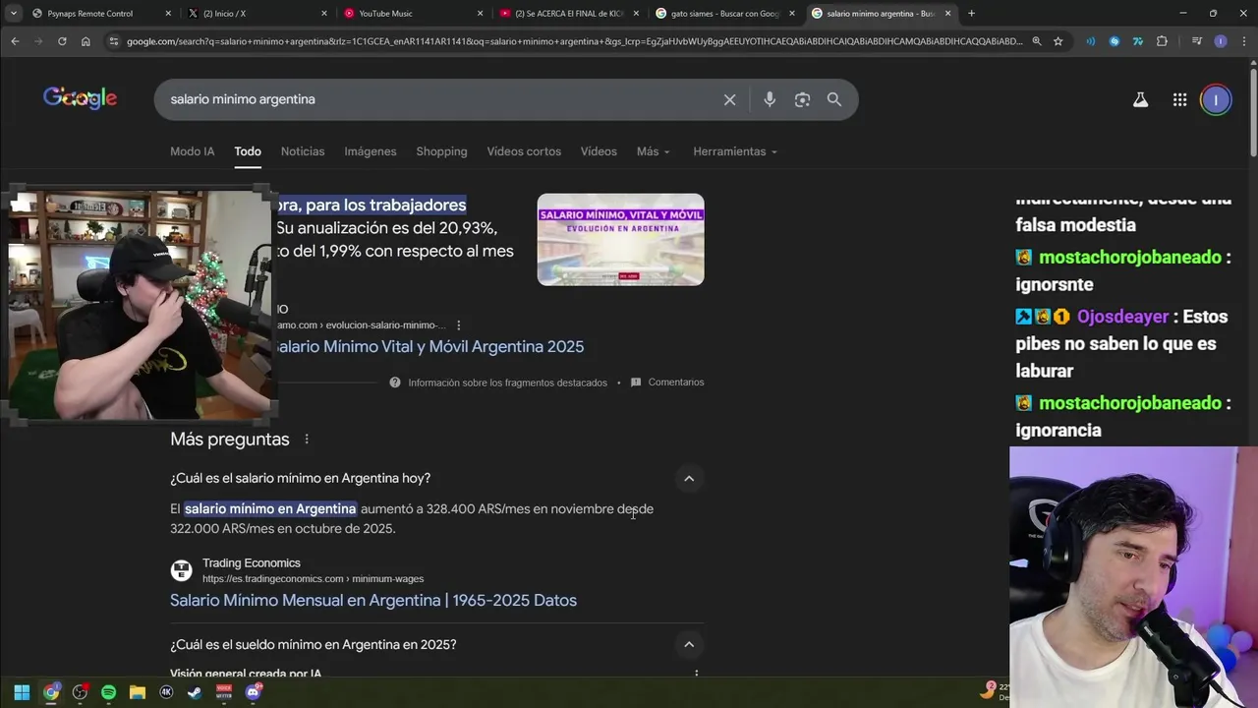Open 4K downloader app in taskbar

click(166, 692)
